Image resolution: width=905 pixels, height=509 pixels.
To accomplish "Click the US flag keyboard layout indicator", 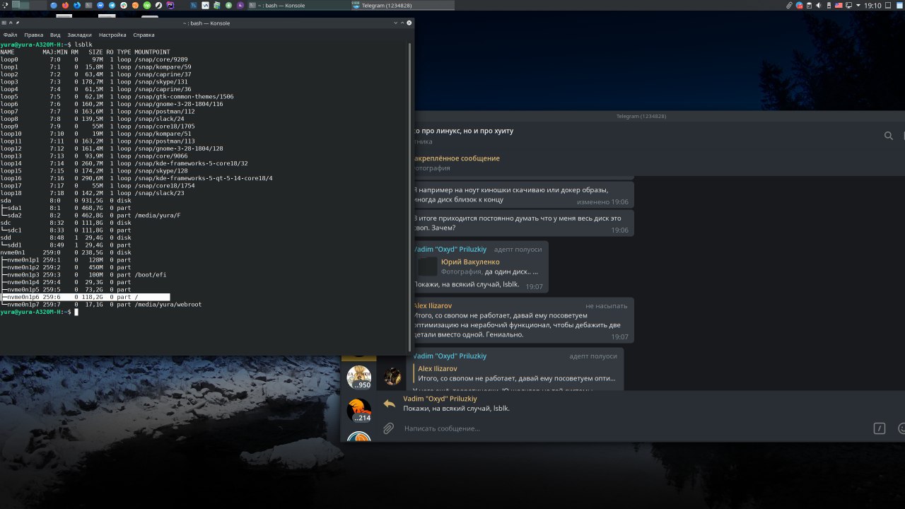I will pyautogui.click(x=839, y=5).
